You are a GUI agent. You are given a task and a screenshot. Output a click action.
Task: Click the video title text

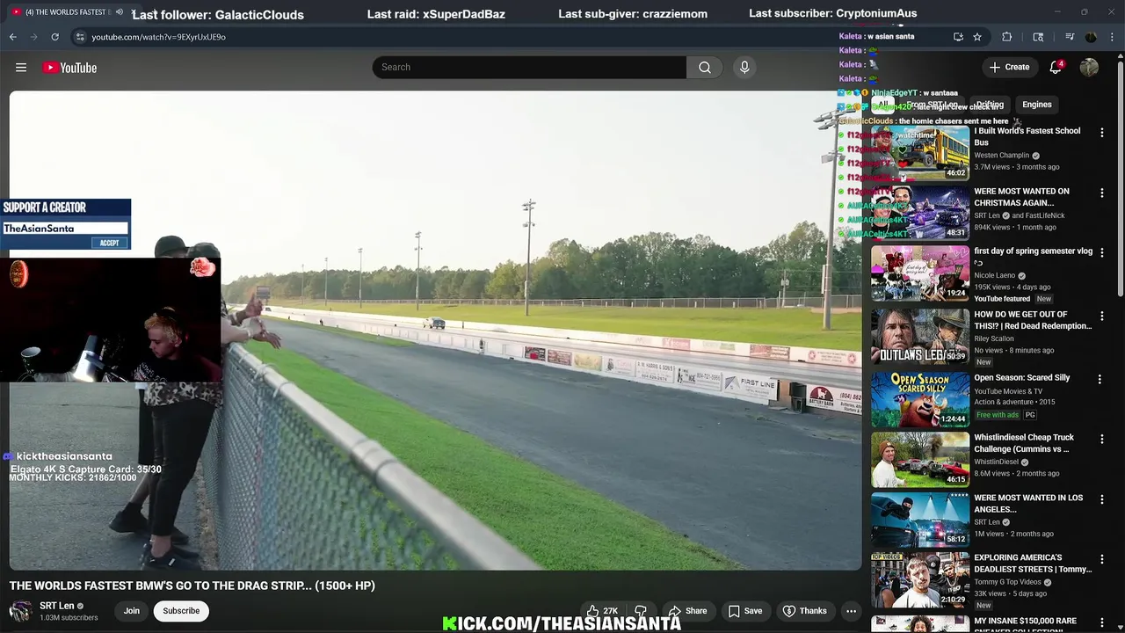[x=192, y=586]
